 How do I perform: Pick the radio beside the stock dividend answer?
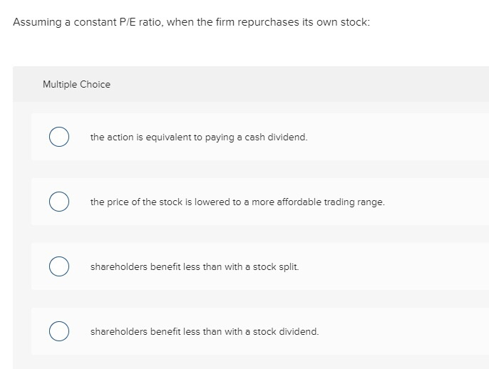(59, 332)
